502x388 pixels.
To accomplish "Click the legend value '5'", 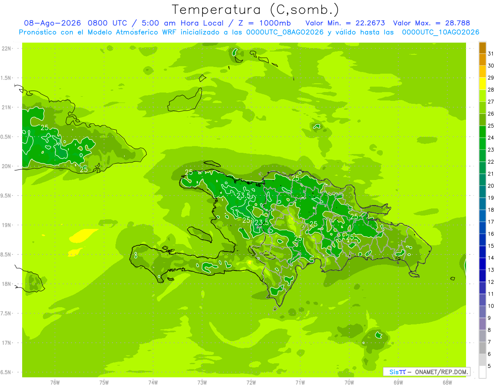I will pyautogui.click(x=489, y=366).
